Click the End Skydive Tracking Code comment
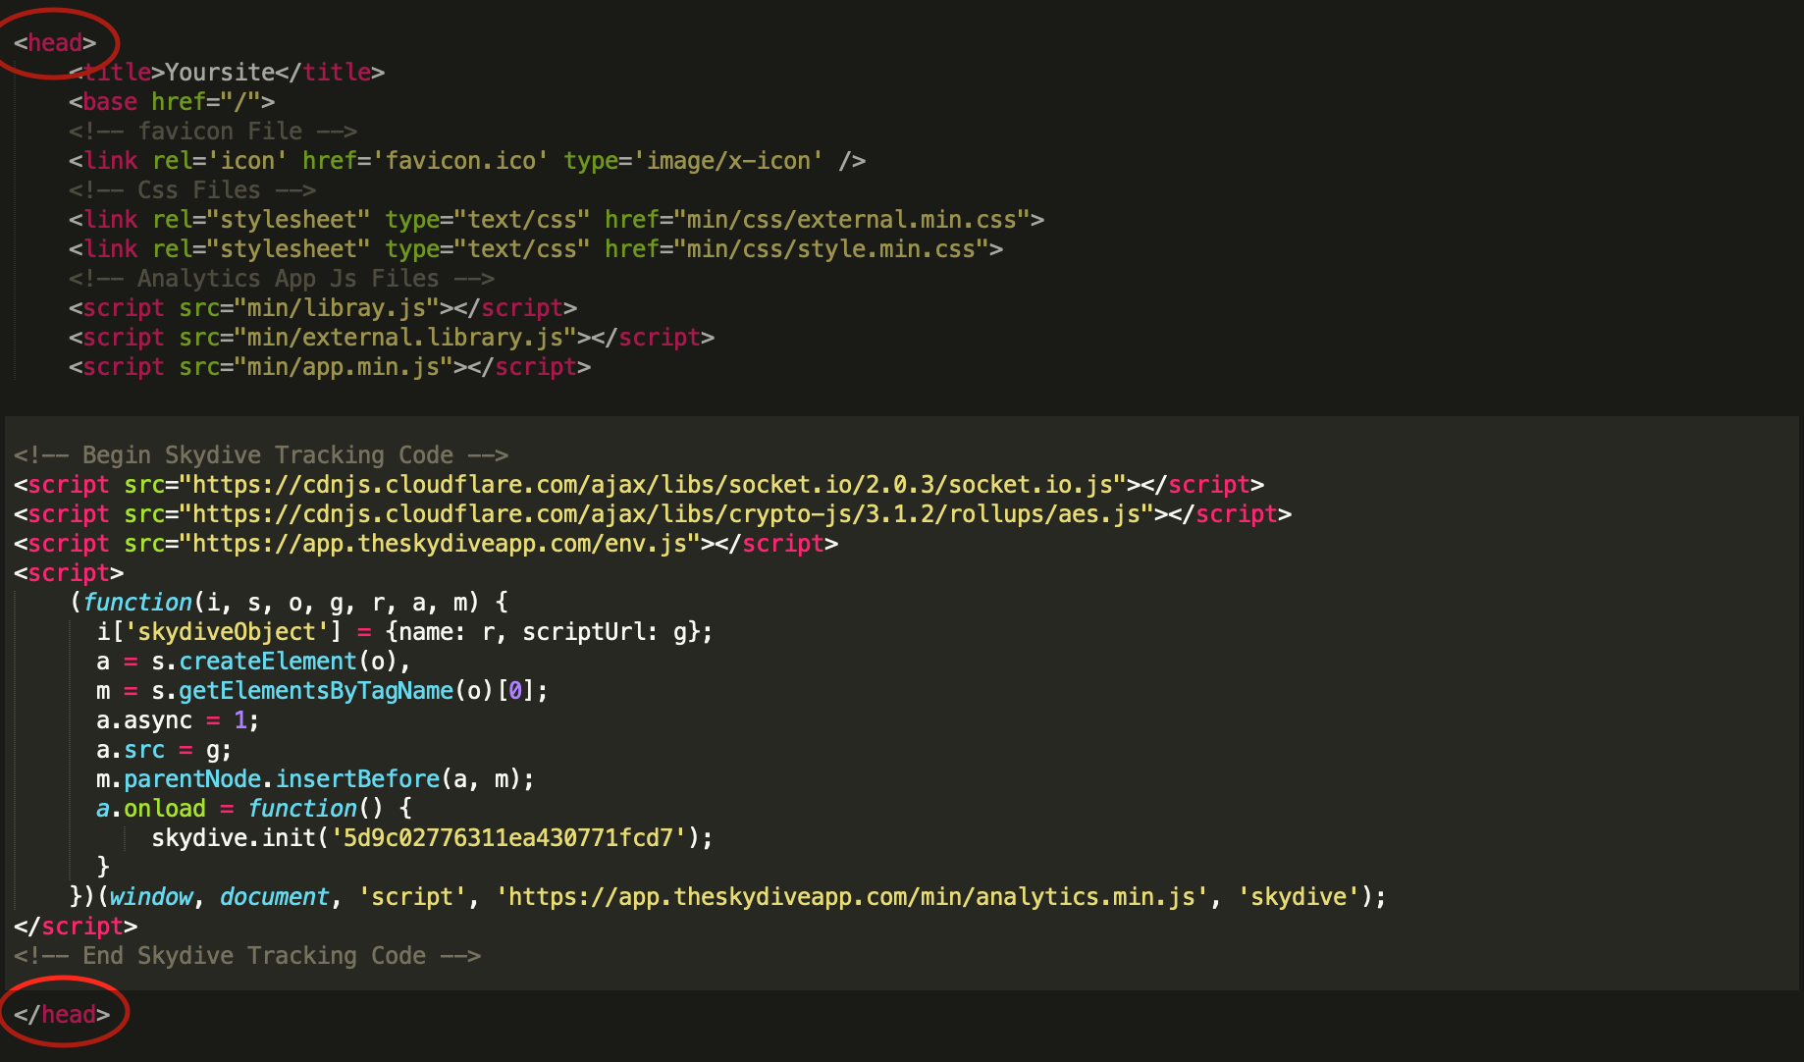Screen dimensions: 1804x1062 pyautogui.click(x=247, y=955)
